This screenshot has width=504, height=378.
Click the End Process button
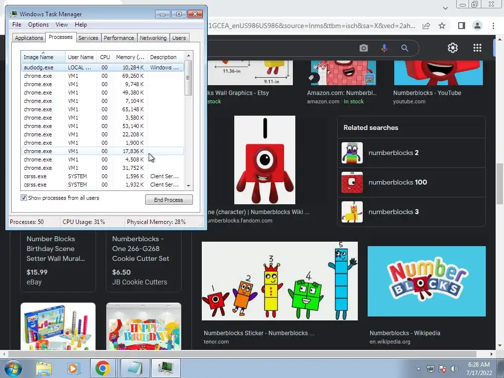point(169,200)
